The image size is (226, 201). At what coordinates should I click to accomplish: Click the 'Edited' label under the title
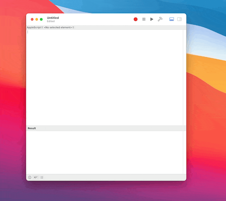coord(51,21)
